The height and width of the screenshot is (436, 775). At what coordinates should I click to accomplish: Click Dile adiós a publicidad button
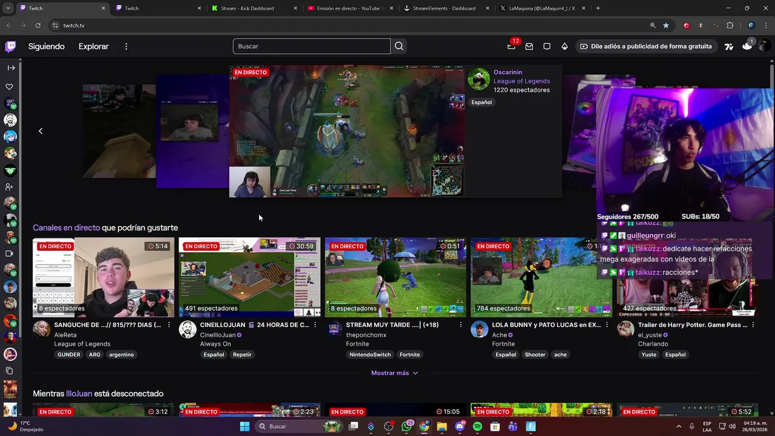coord(645,46)
